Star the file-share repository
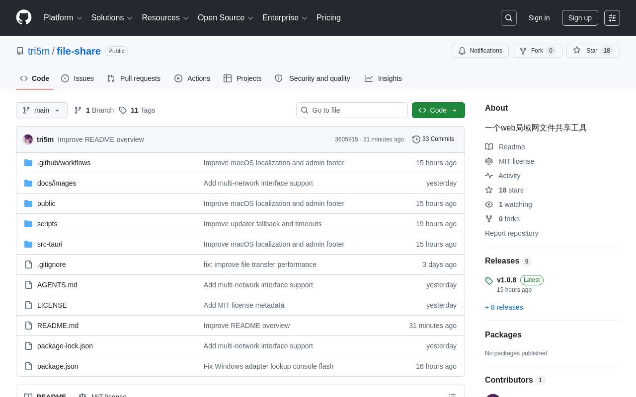636x397 pixels. click(593, 51)
